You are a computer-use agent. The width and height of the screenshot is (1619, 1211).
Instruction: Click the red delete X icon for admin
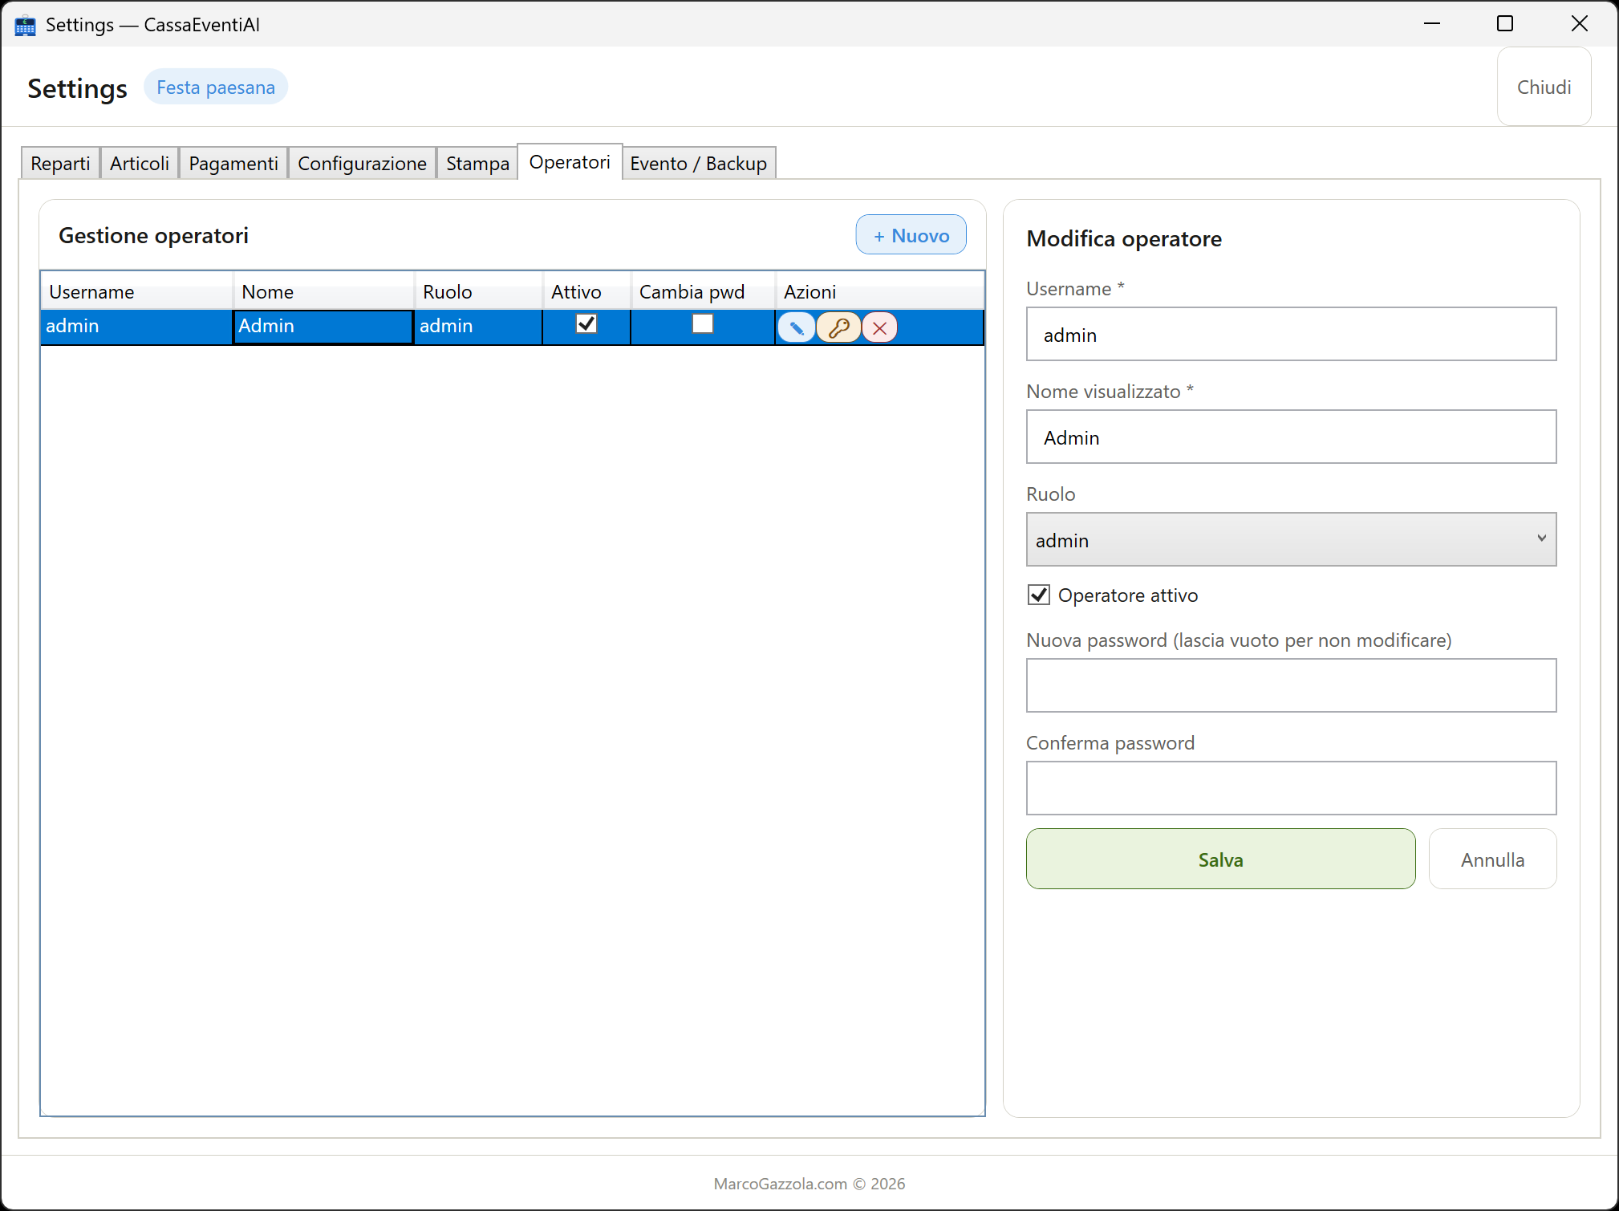880,327
